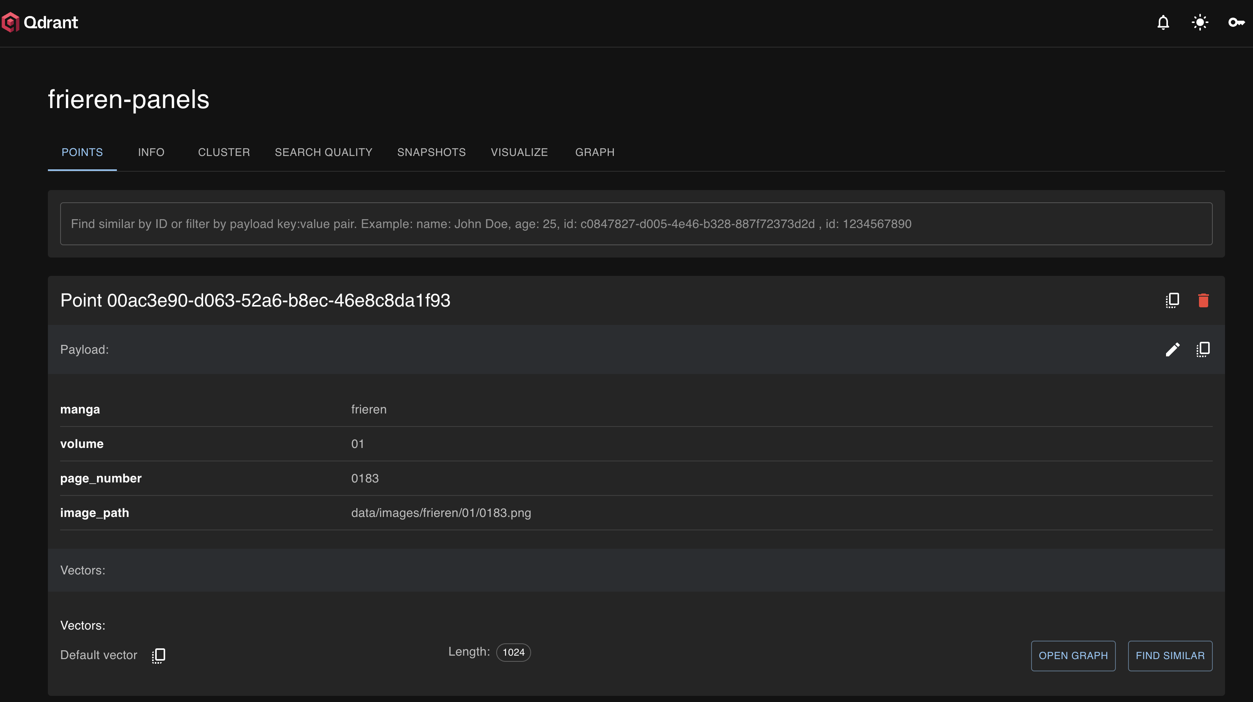Open the SEARCH QUALITY tab

(323, 152)
